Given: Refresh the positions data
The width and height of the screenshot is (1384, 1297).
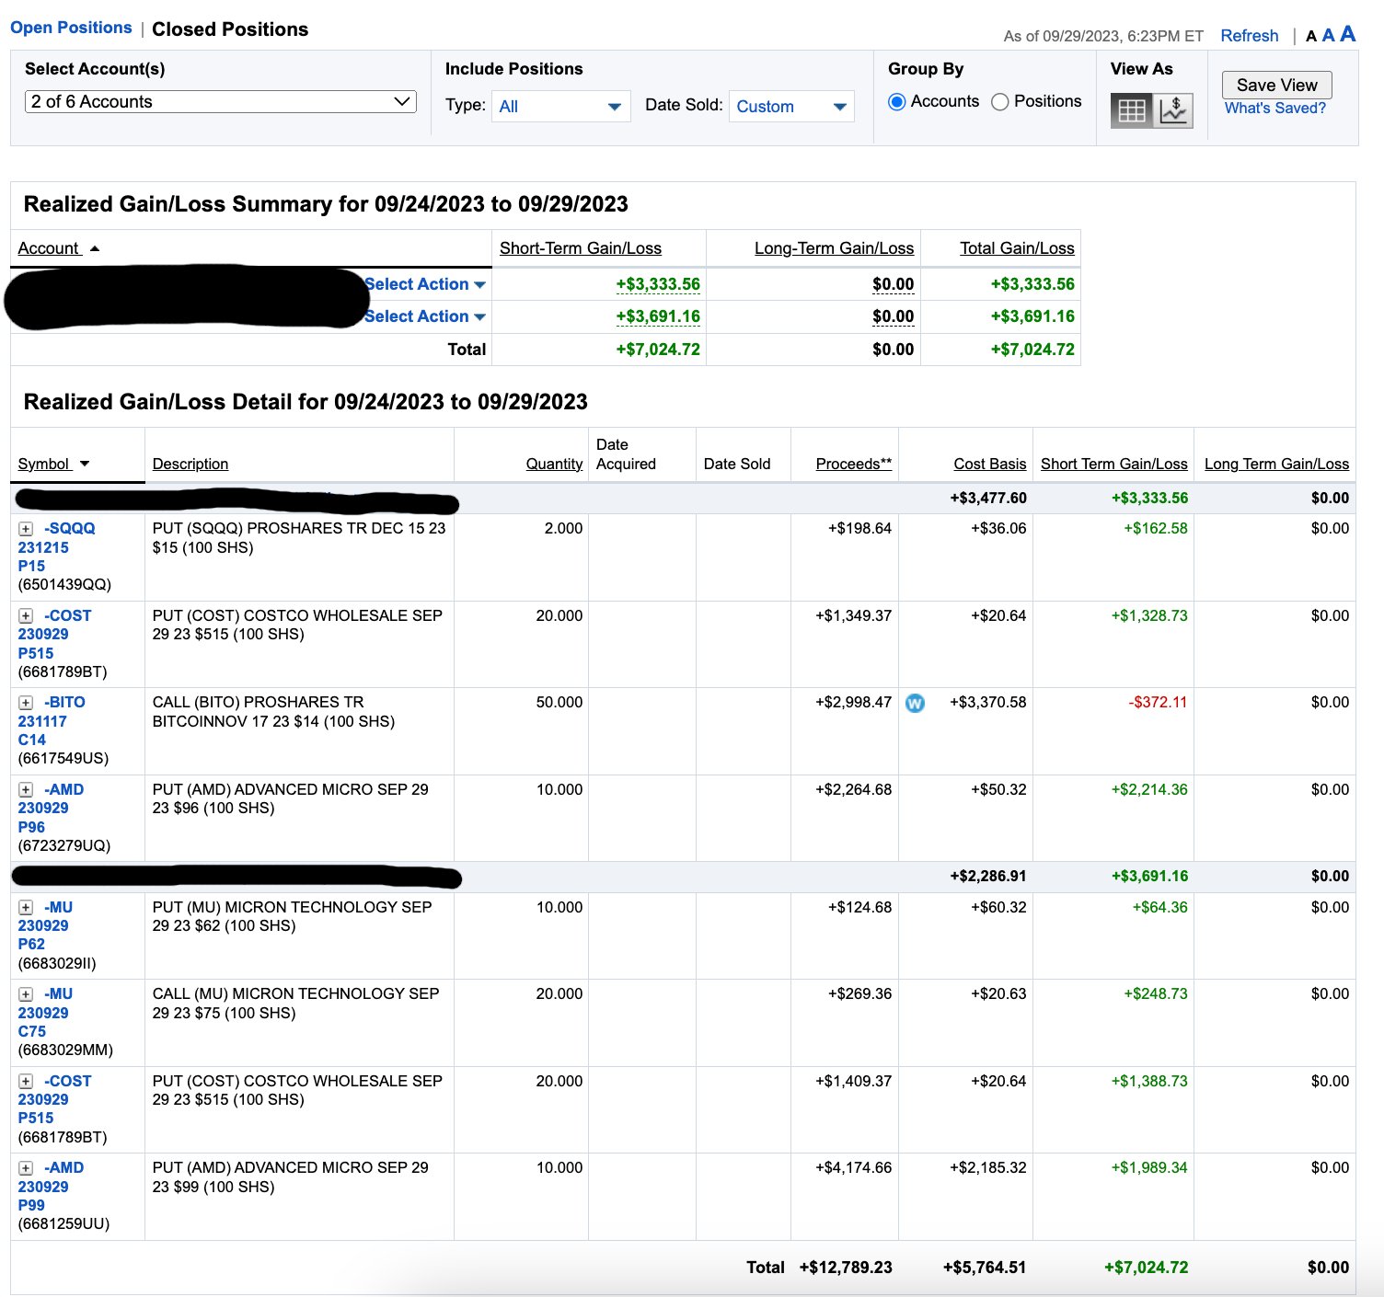Looking at the screenshot, I should 1249,36.
